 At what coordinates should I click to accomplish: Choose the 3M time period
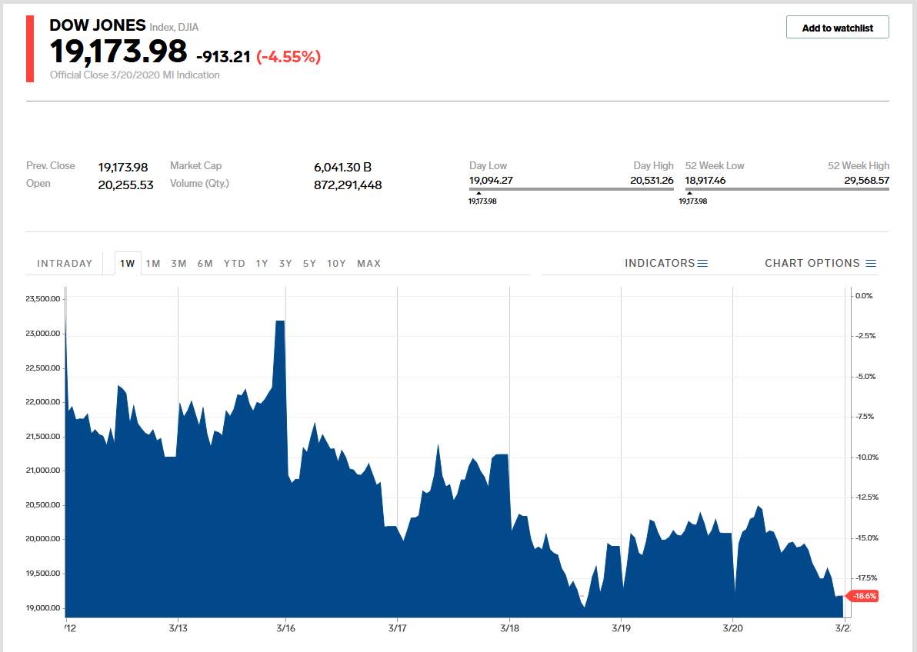point(178,264)
